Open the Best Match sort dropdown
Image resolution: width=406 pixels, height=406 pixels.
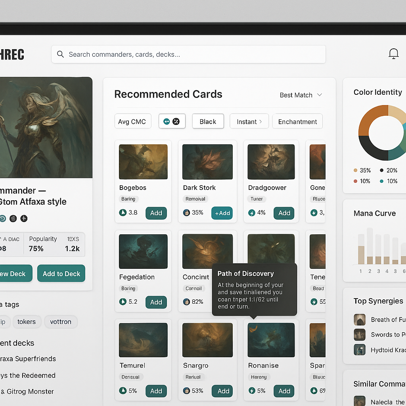pyautogui.click(x=301, y=95)
